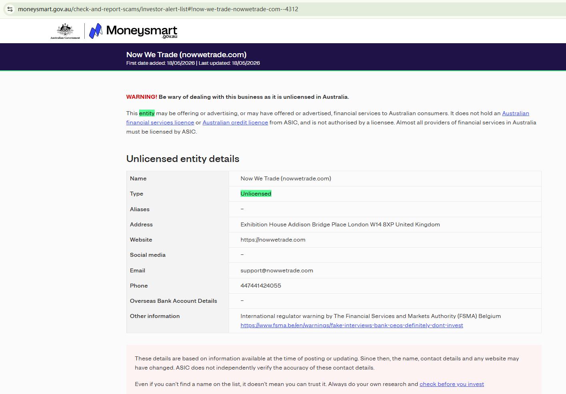The height and width of the screenshot is (394, 566).
Task: Click the highlighted word 'entity'
Action: [x=147, y=113]
